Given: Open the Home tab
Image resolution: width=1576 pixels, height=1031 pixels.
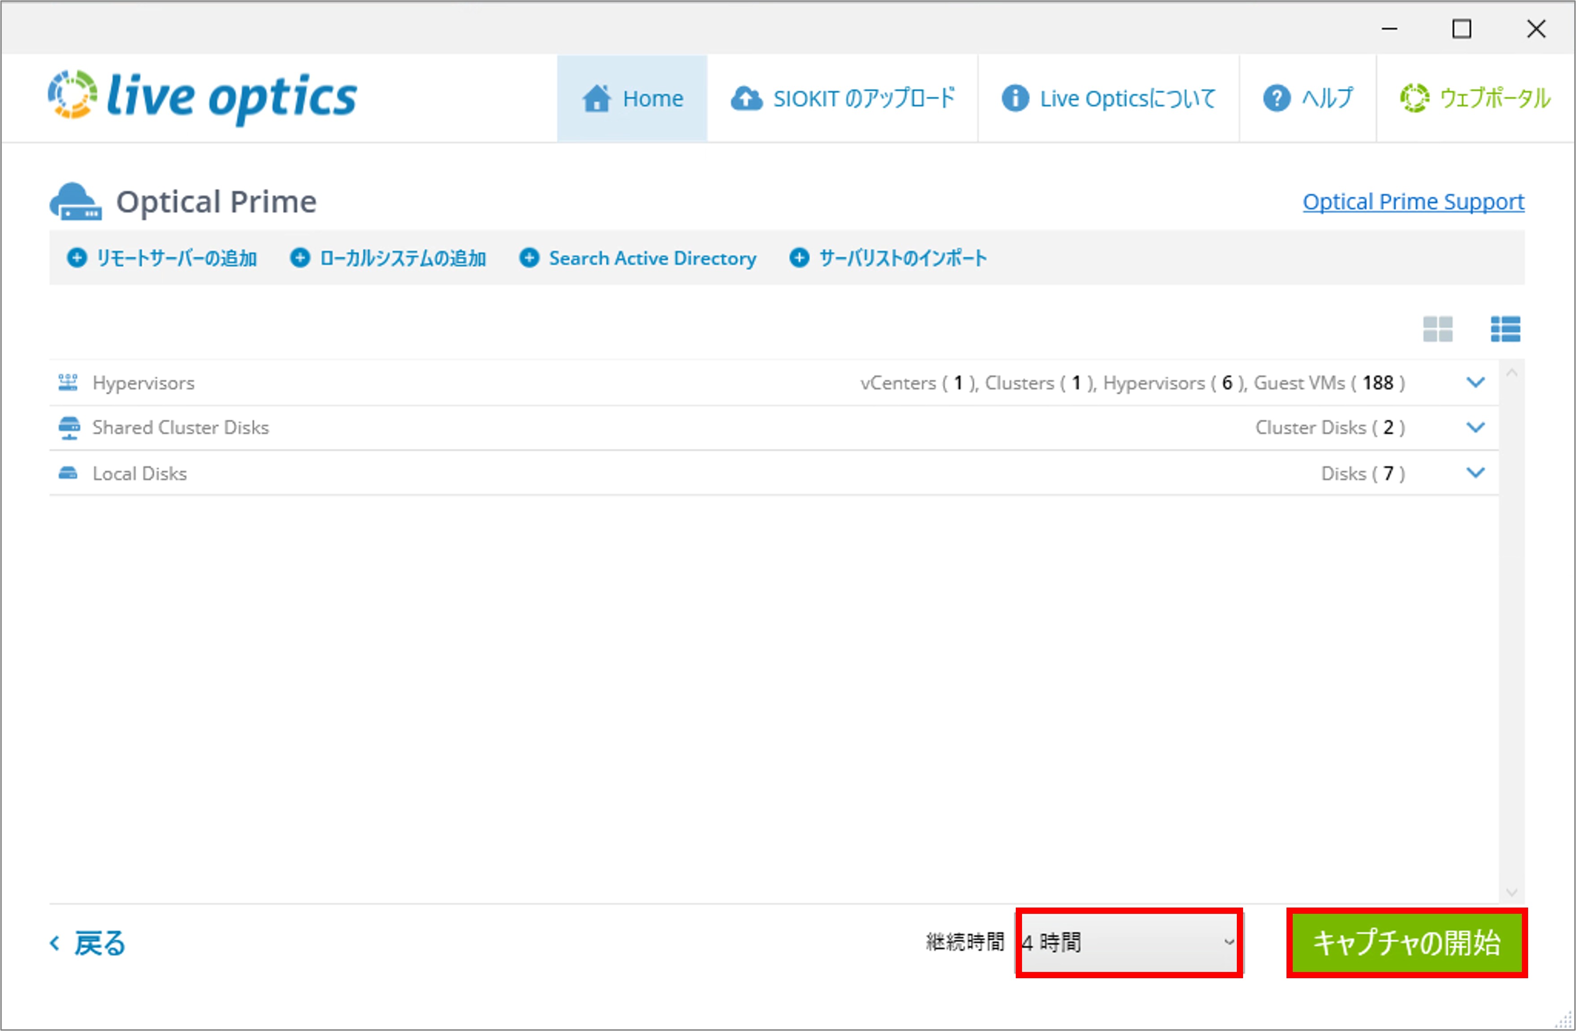Looking at the screenshot, I should point(632,98).
